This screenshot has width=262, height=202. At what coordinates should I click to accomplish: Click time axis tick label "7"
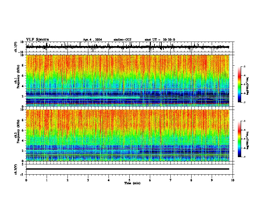pos(171,180)
